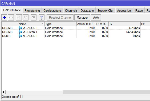Disable selected interface with cross icon

[x=26, y=18]
